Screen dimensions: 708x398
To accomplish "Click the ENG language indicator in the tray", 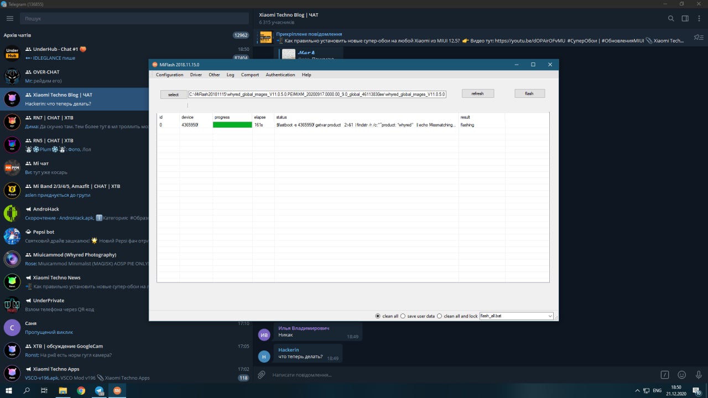I will [657, 390].
